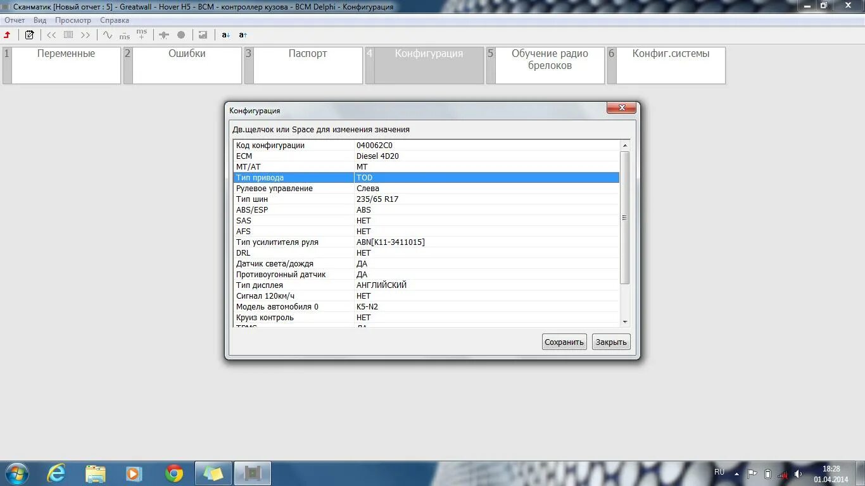This screenshot has height=486, width=865.
Task: Click the chart picture icon in toolbar
Action: pyautogui.click(x=203, y=35)
